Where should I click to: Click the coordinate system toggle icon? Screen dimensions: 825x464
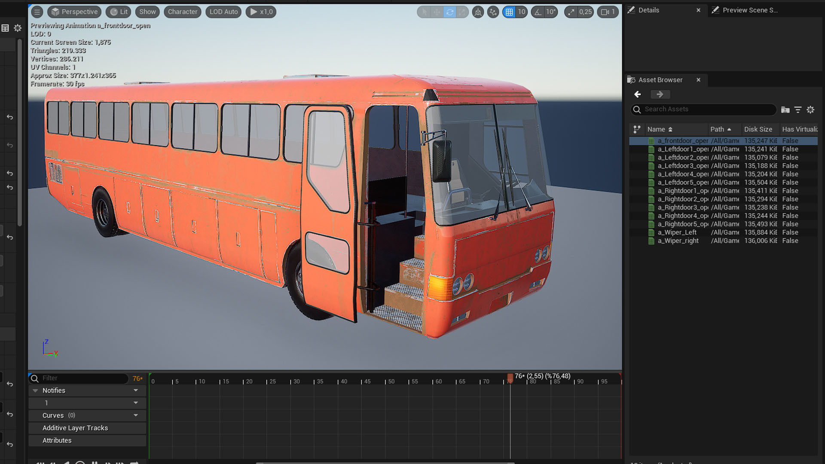[478, 12]
